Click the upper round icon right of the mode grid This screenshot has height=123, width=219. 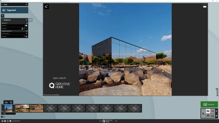click(x=217, y=111)
